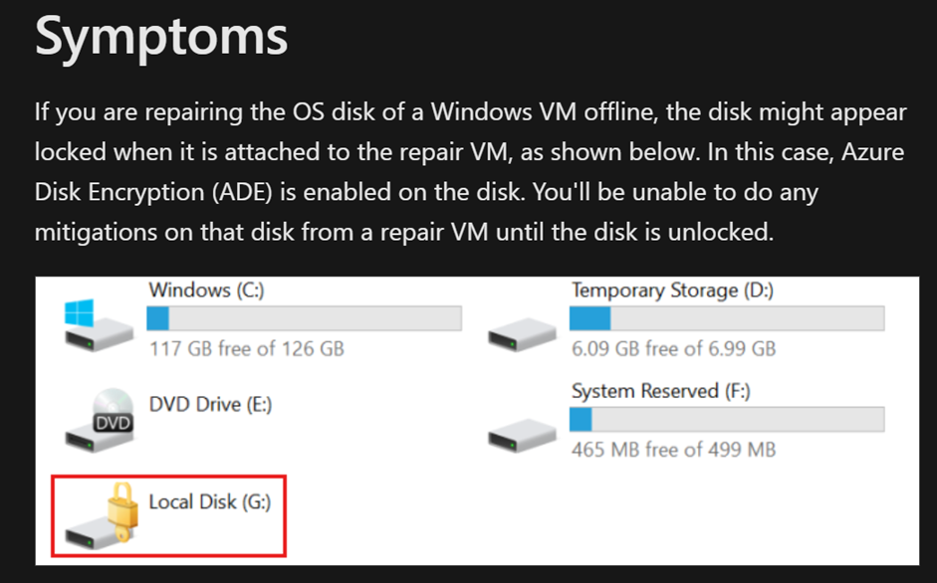Viewport: 937px width, 583px height.
Task: Click the Azure Disk Encryption paragraph text
Action: coord(468,171)
